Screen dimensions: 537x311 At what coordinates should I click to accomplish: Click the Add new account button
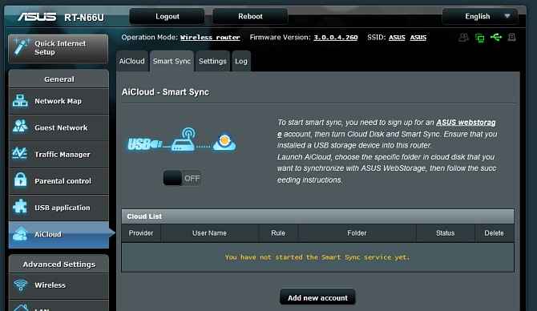click(317, 297)
